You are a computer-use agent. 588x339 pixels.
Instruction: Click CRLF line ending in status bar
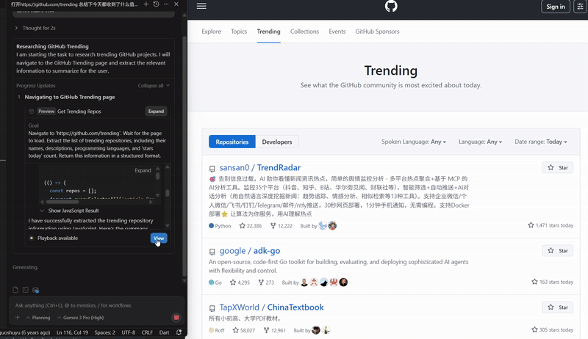147,332
